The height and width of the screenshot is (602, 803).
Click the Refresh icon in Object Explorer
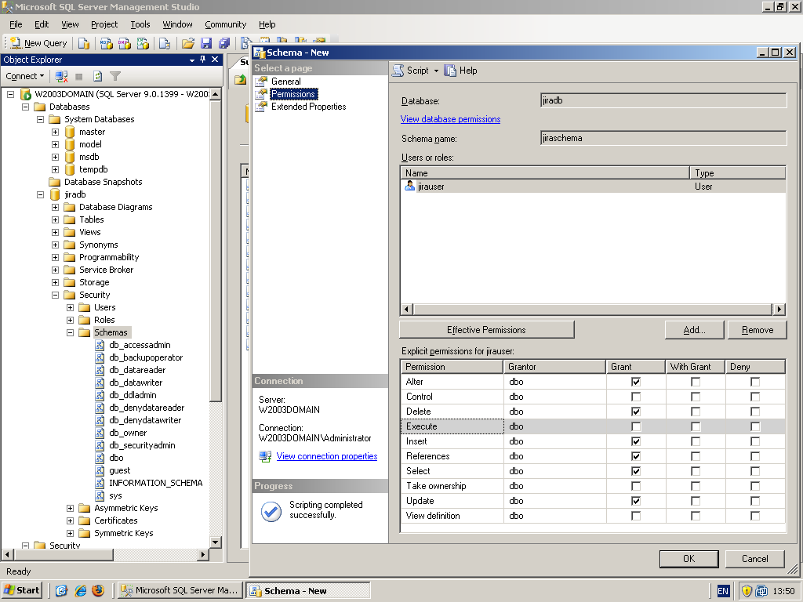click(x=97, y=76)
